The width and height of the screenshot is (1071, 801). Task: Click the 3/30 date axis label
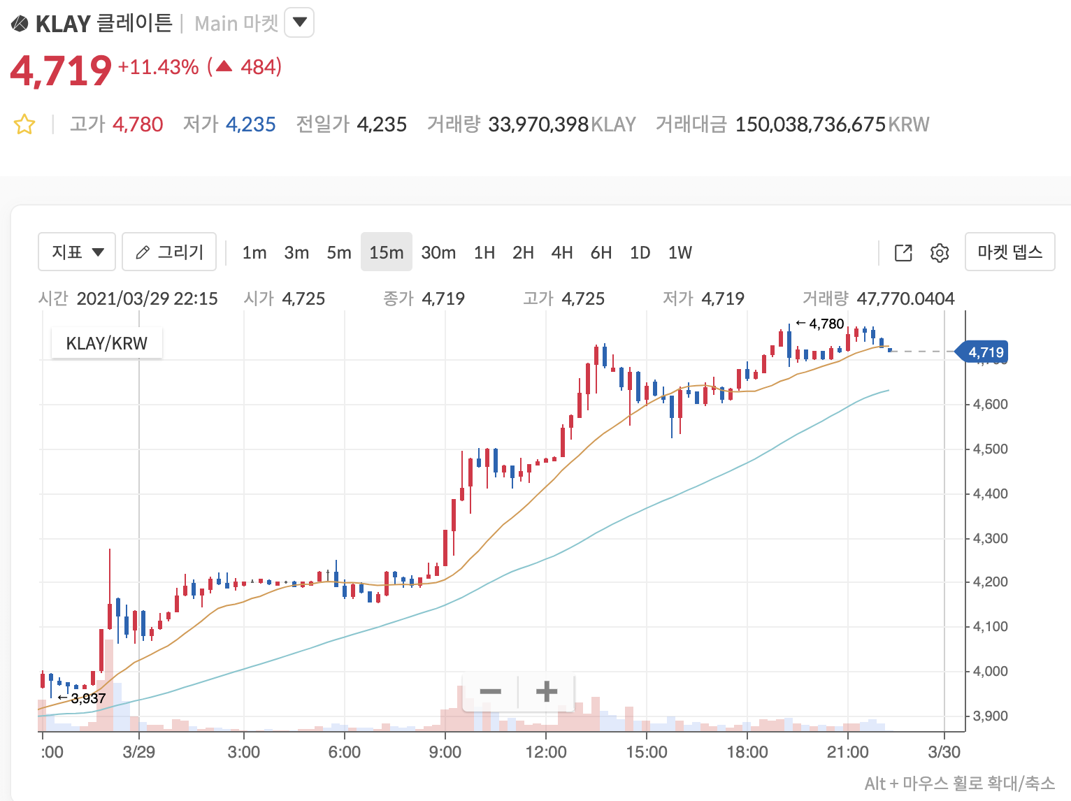(x=944, y=752)
